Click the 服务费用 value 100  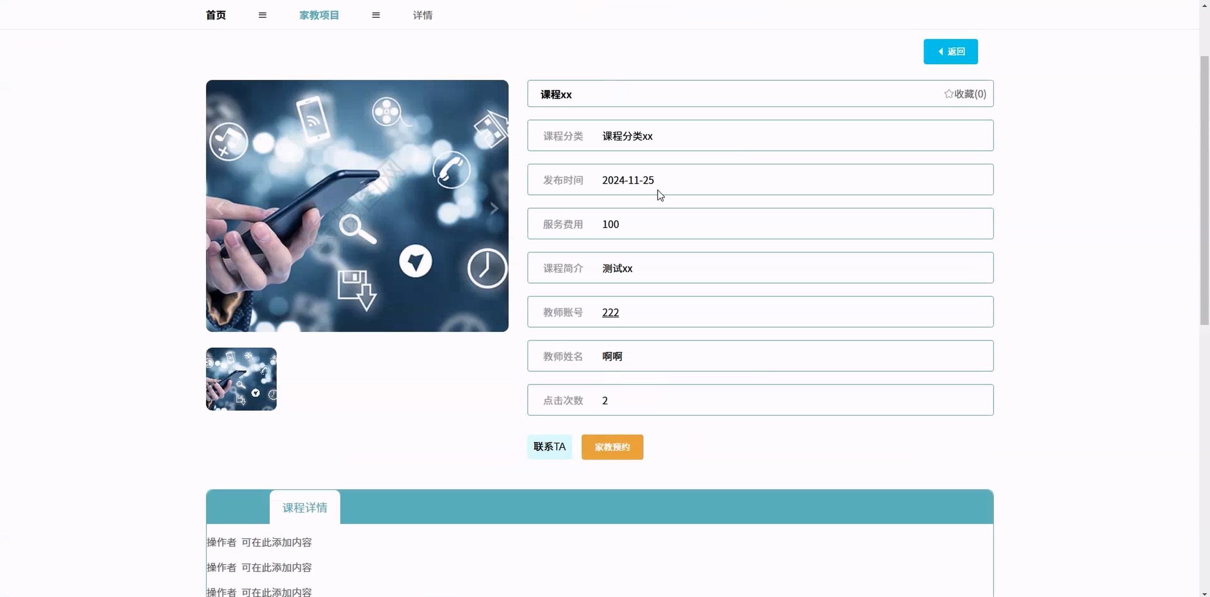(x=610, y=224)
